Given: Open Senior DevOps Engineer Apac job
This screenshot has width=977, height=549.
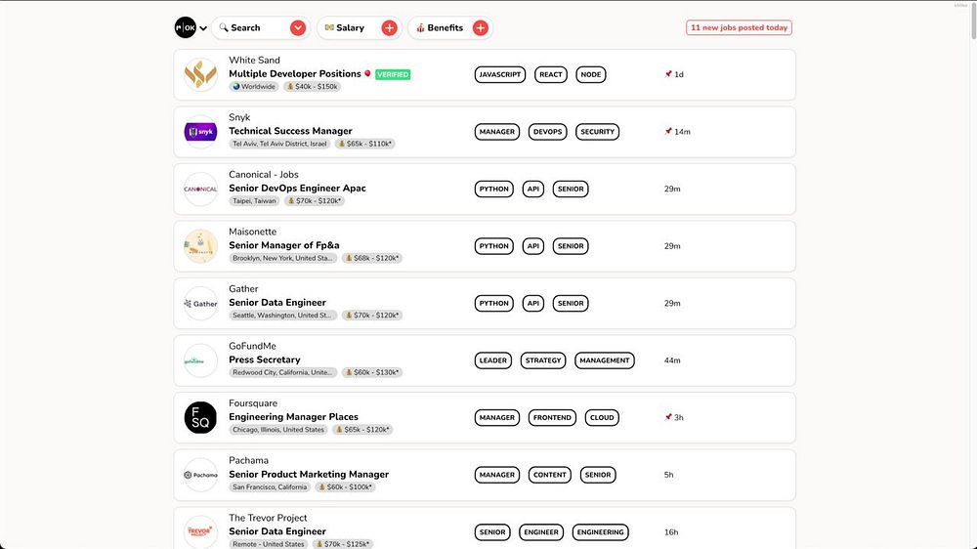Looking at the screenshot, I should tap(297, 189).
